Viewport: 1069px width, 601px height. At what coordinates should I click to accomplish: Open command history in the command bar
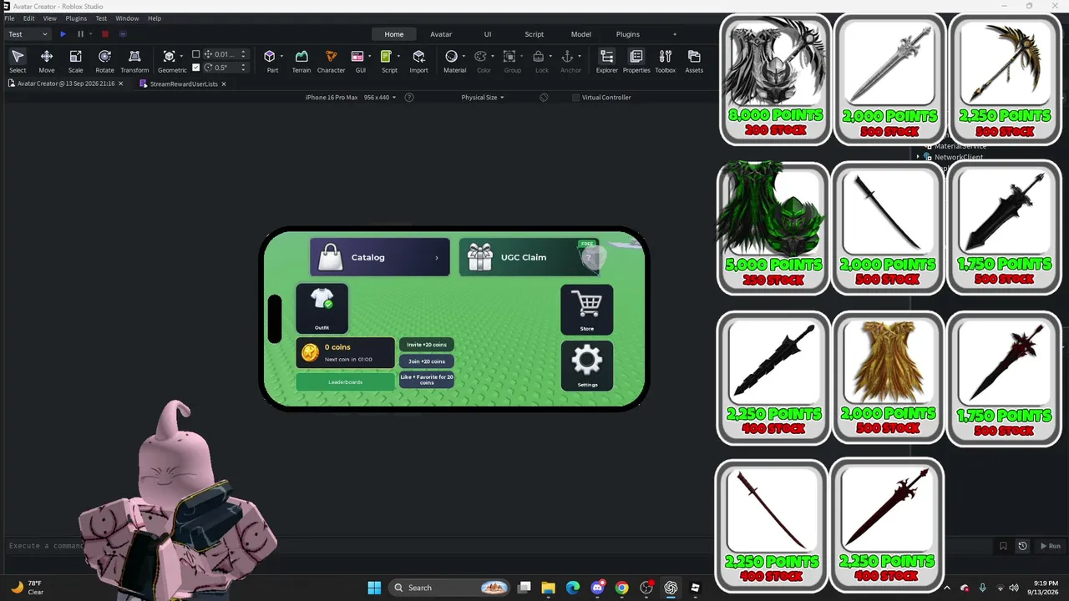point(1022,546)
